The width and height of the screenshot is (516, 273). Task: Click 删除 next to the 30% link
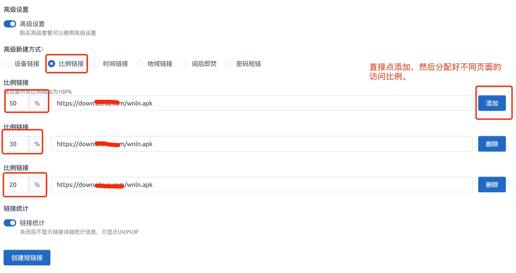(x=492, y=143)
